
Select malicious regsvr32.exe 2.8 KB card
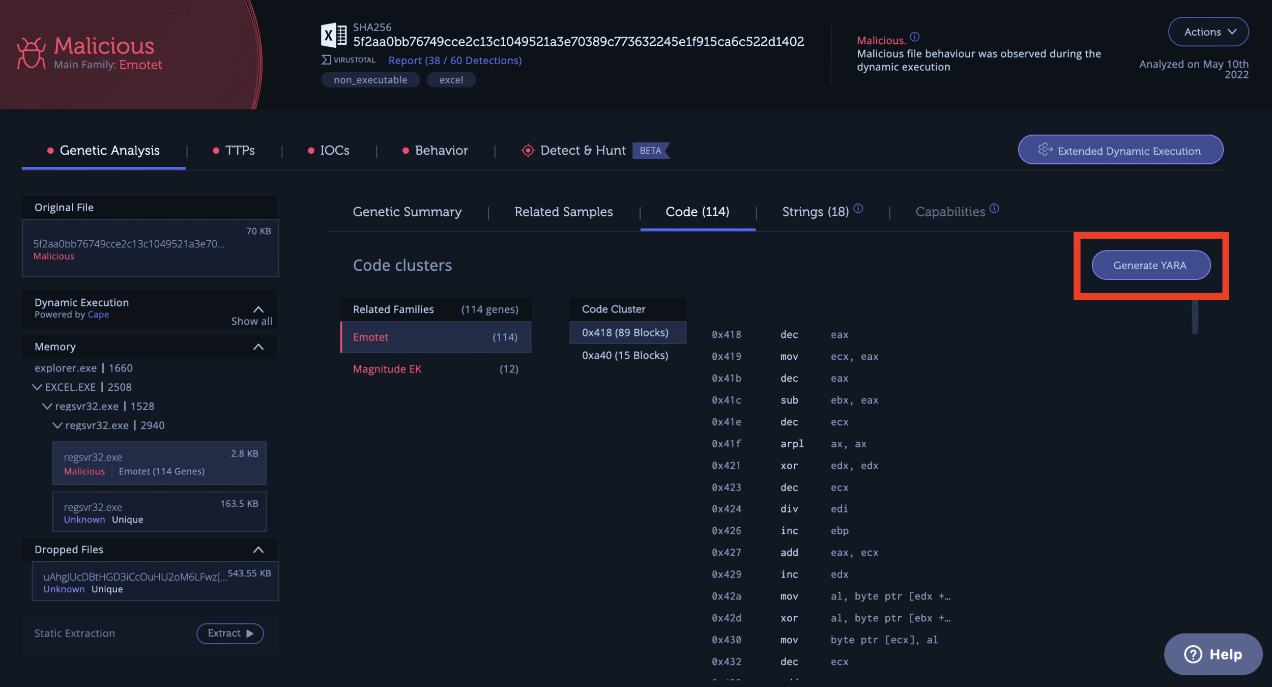[159, 463]
